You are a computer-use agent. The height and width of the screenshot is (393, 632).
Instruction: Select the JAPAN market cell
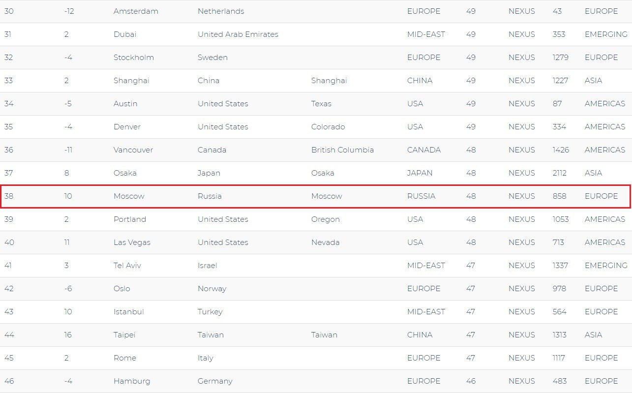tap(420, 173)
